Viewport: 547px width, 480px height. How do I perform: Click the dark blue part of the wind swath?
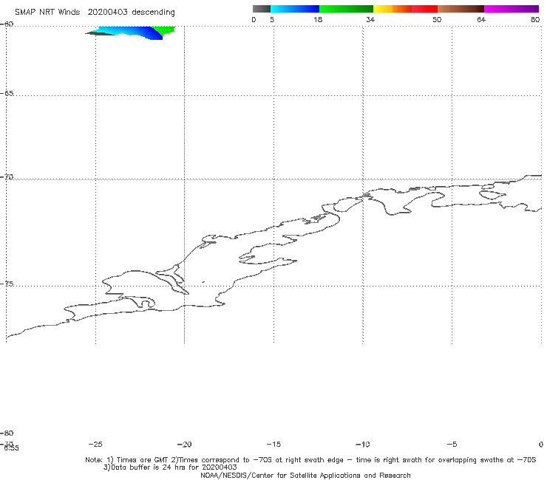[154, 34]
